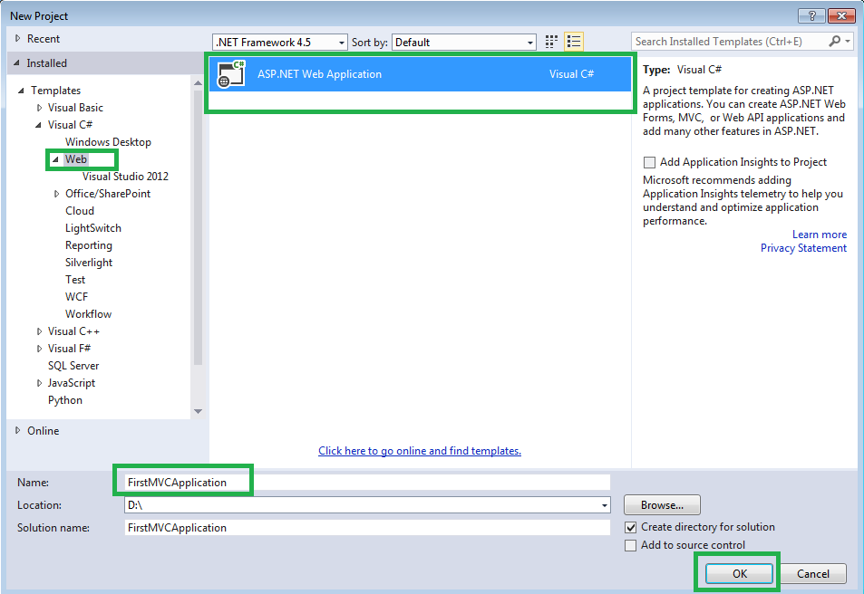The height and width of the screenshot is (594, 864).
Task: Click link to find templates online
Action: pyautogui.click(x=420, y=451)
